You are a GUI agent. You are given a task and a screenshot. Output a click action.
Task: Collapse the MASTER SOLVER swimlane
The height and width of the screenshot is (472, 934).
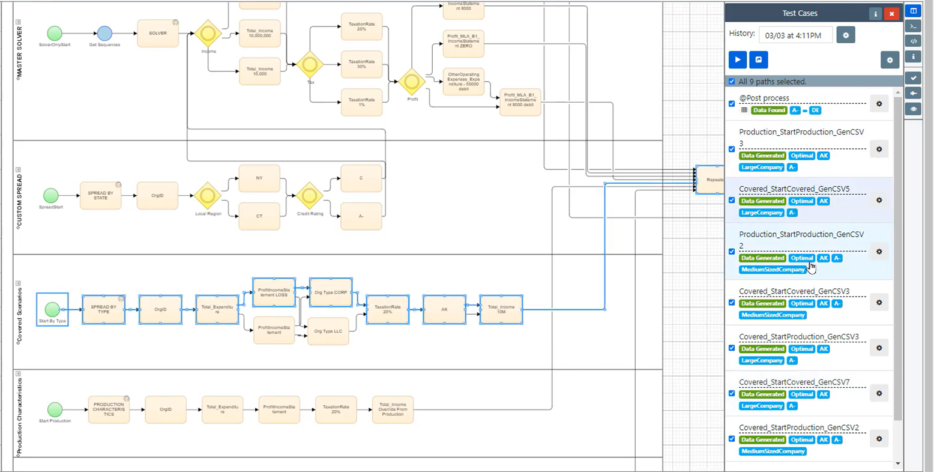(x=18, y=22)
